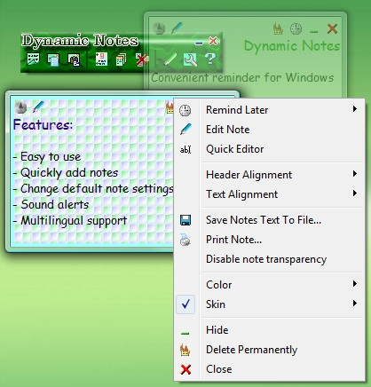
Task: Click the green 'Dynamic Notes' note header
Action: point(292,46)
